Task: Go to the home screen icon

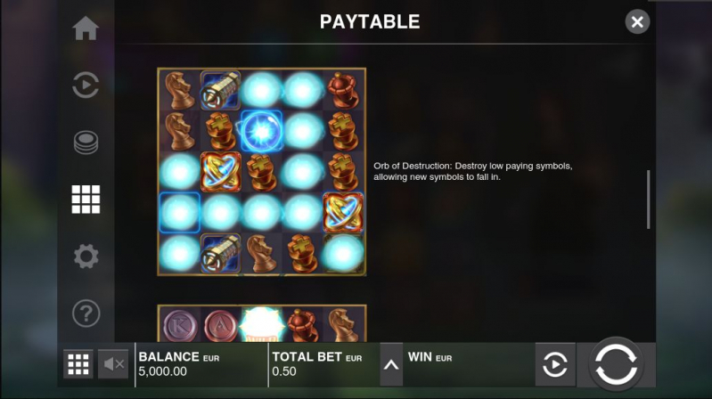Action: click(86, 28)
